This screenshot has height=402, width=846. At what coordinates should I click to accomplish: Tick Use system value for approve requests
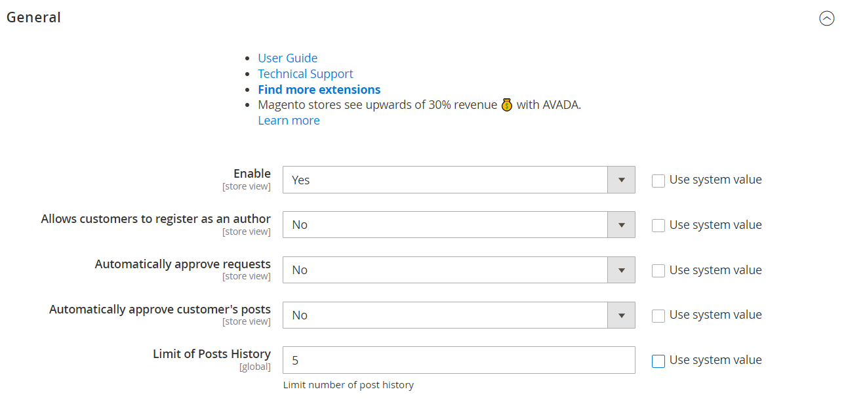658,271
